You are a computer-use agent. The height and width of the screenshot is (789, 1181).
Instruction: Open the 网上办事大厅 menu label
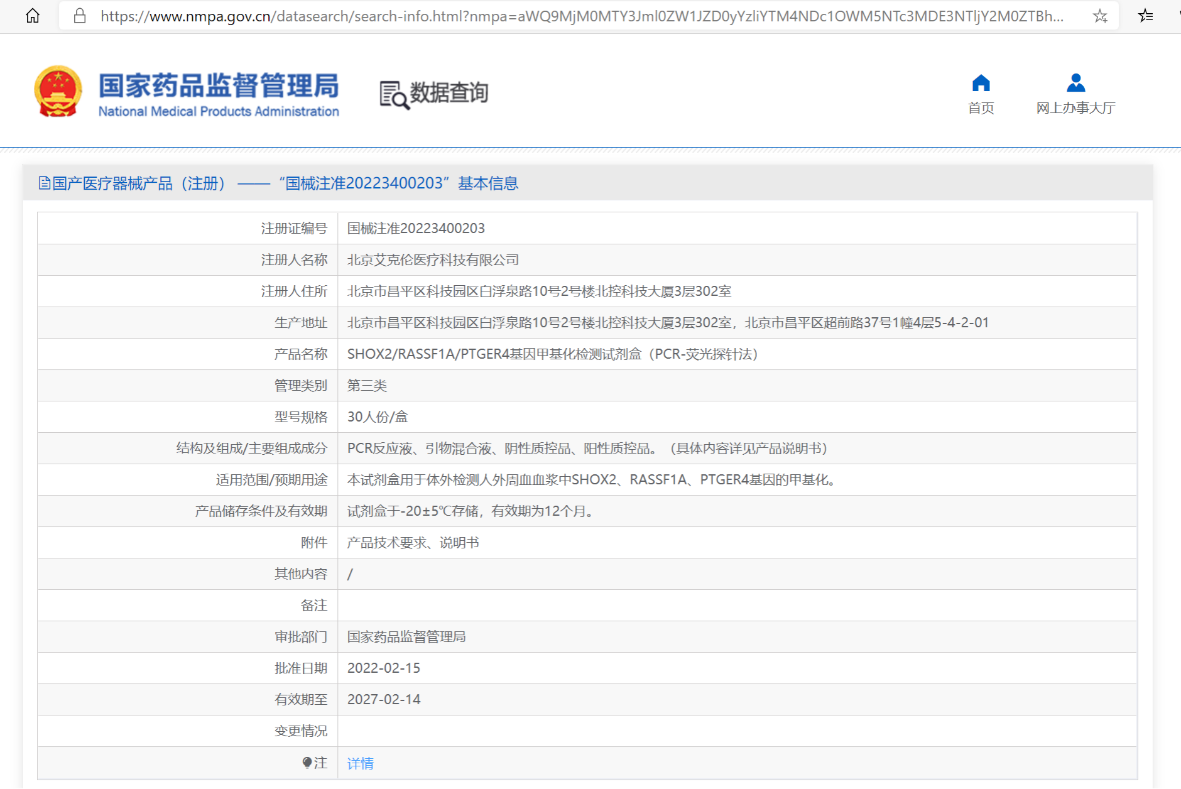coord(1075,108)
